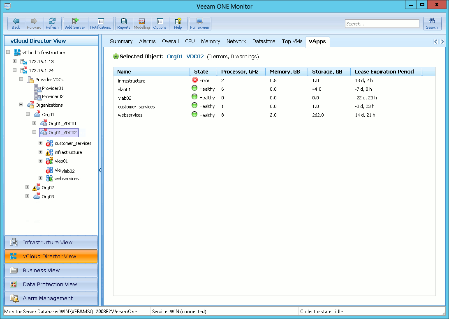Open the Notifications toolbar icon
This screenshot has height=319, width=449.
100,23
